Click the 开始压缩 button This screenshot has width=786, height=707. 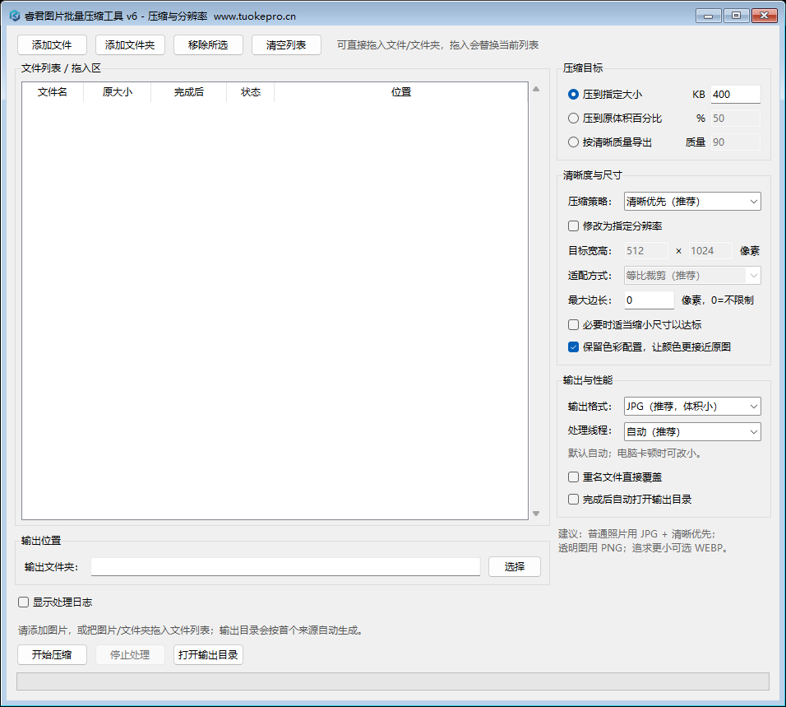pyautogui.click(x=52, y=655)
